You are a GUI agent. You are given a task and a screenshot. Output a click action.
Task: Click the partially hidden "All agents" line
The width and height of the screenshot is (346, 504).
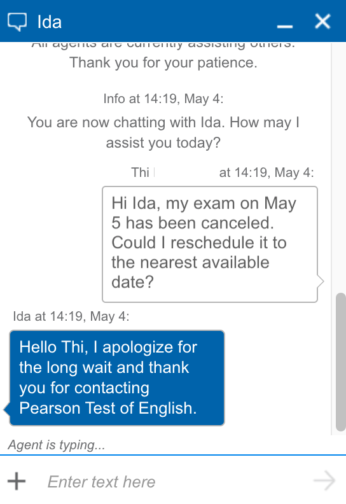point(163,45)
